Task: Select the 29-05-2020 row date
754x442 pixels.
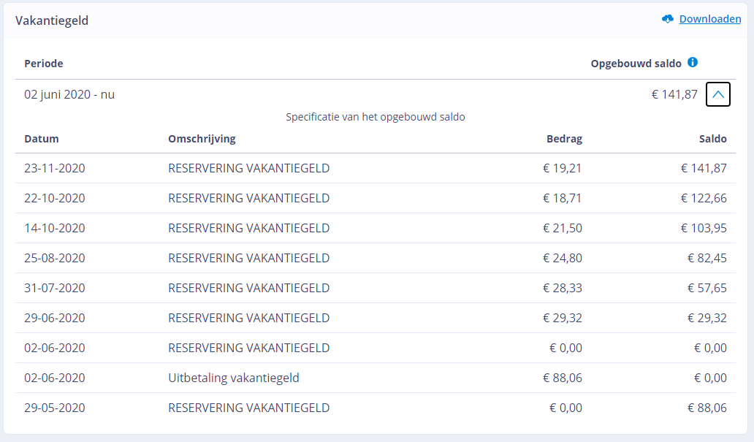Action: tap(55, 408)
